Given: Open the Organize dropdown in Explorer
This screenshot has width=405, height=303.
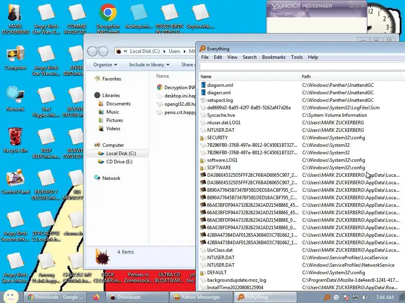Looking at the screenshot, I should 105,65.
